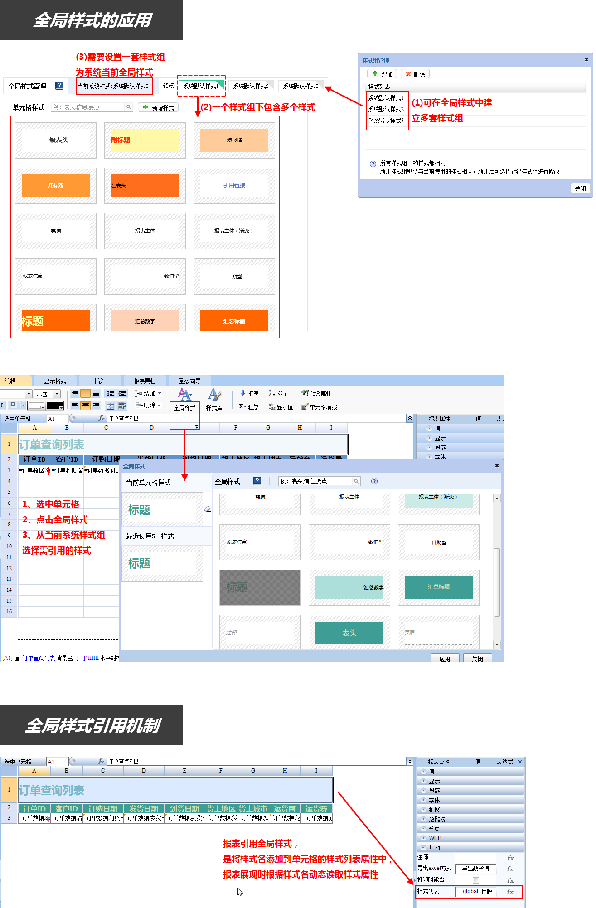The height and width of the screenshot is (908, 596).
Task: Select the 注释 style card
Action: [260, 633]
